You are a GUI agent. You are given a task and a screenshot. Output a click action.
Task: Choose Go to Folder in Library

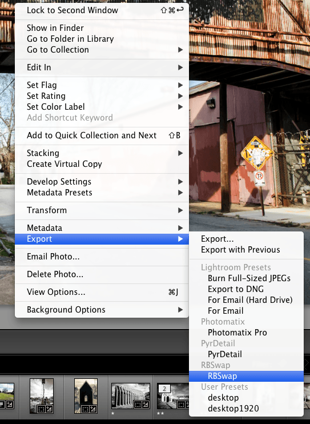102,39
